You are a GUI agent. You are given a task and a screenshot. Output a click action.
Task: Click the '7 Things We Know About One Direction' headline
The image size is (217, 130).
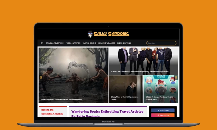pos(140,71)
